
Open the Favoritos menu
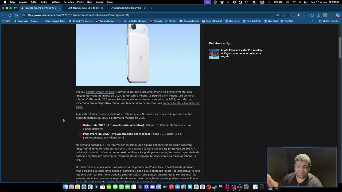click(x=69, y=2)
